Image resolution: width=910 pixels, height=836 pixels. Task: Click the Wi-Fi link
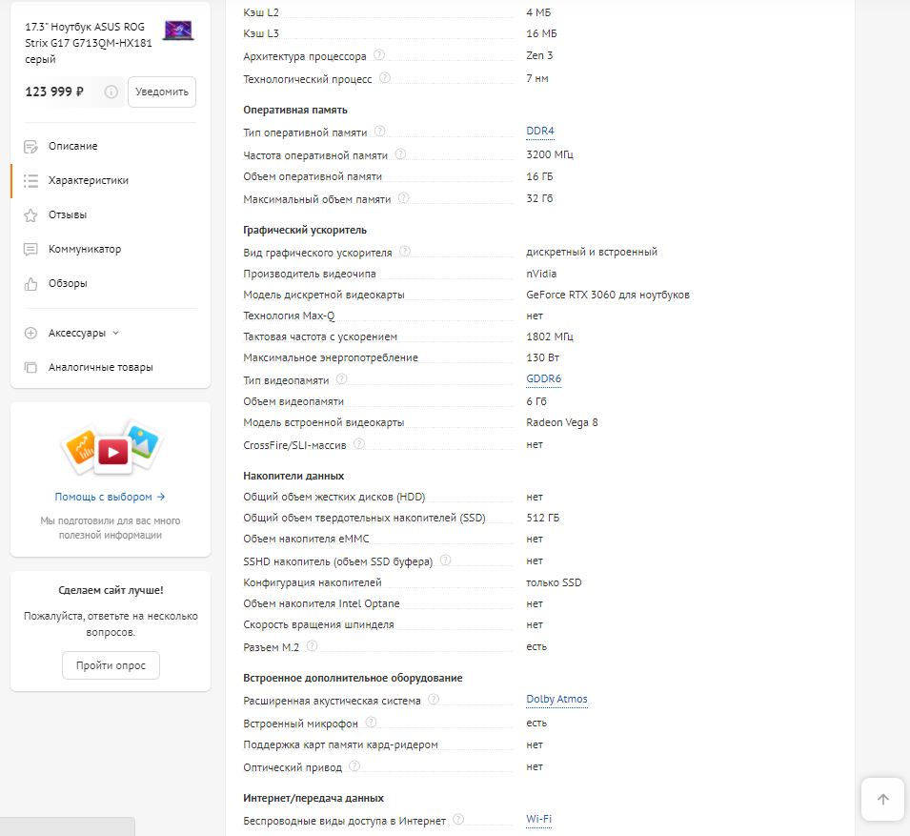pyautogui.click(x=538, y=819)
